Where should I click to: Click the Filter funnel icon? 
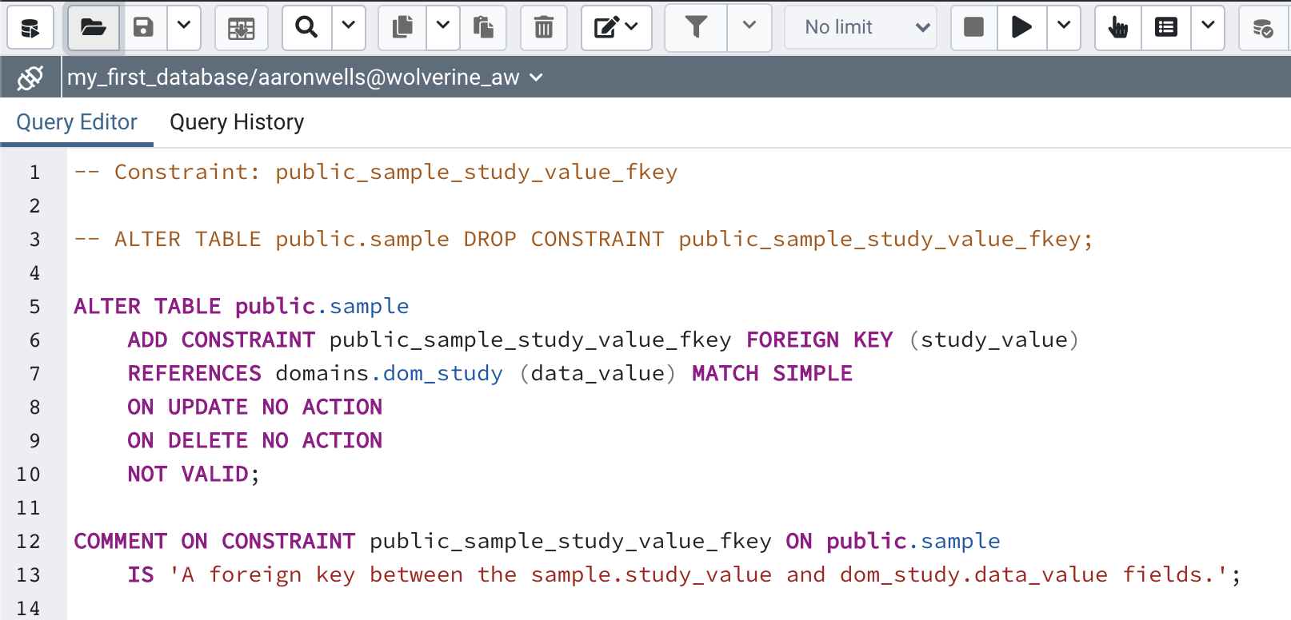[x=696, y=28]
